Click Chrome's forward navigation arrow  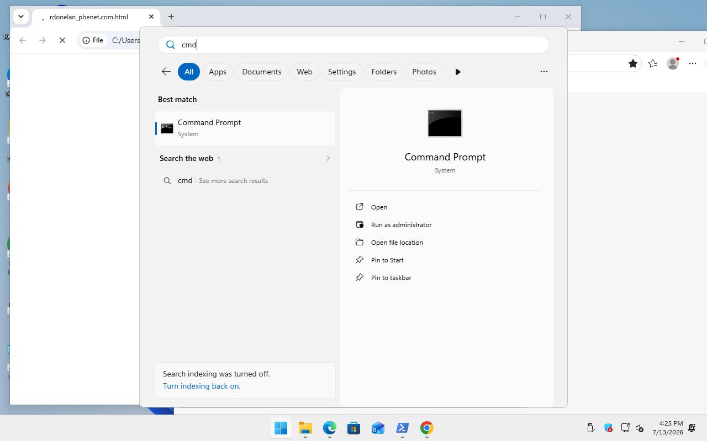click(43, 40)
